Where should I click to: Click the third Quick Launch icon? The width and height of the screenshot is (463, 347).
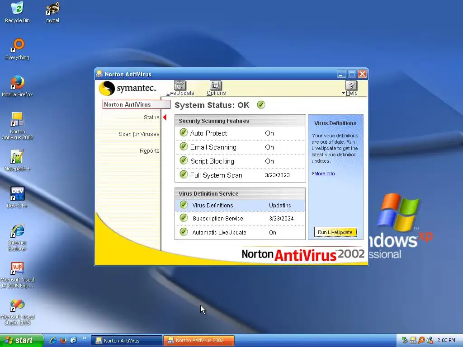tap(73, 340)
